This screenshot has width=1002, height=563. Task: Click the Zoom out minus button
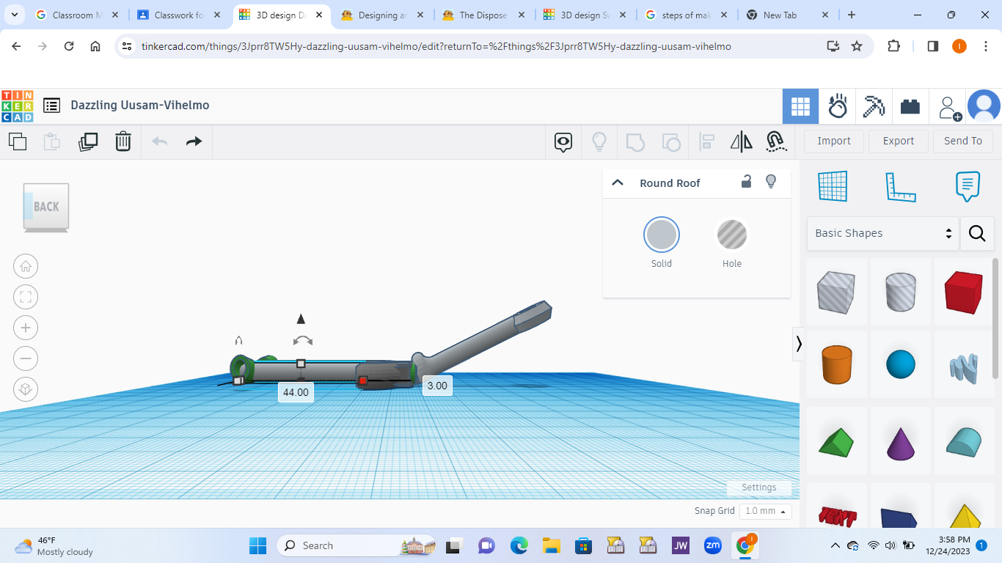pyautogui.click(x=26, y=358)
